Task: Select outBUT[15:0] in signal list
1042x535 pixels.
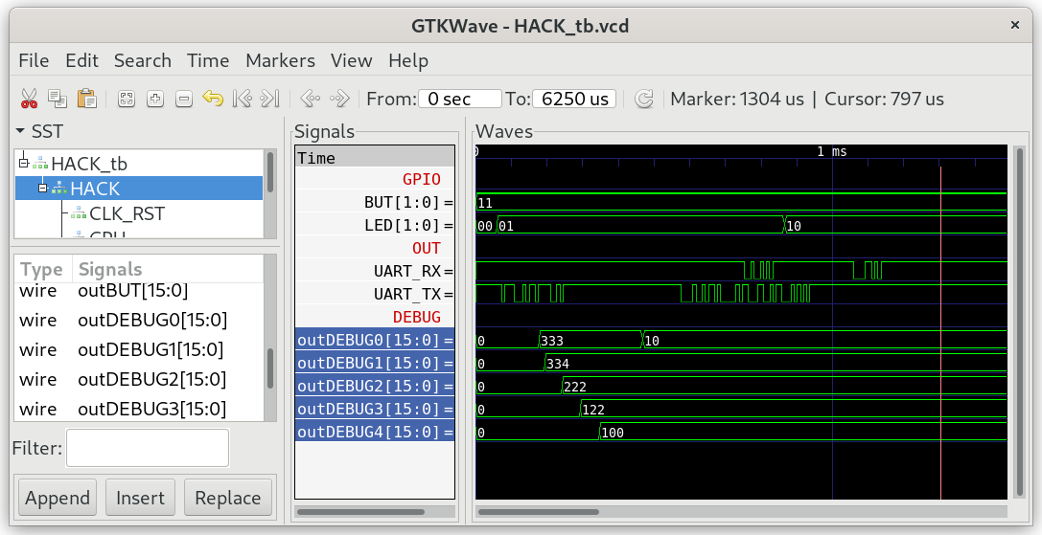Action: coord(133,290)
